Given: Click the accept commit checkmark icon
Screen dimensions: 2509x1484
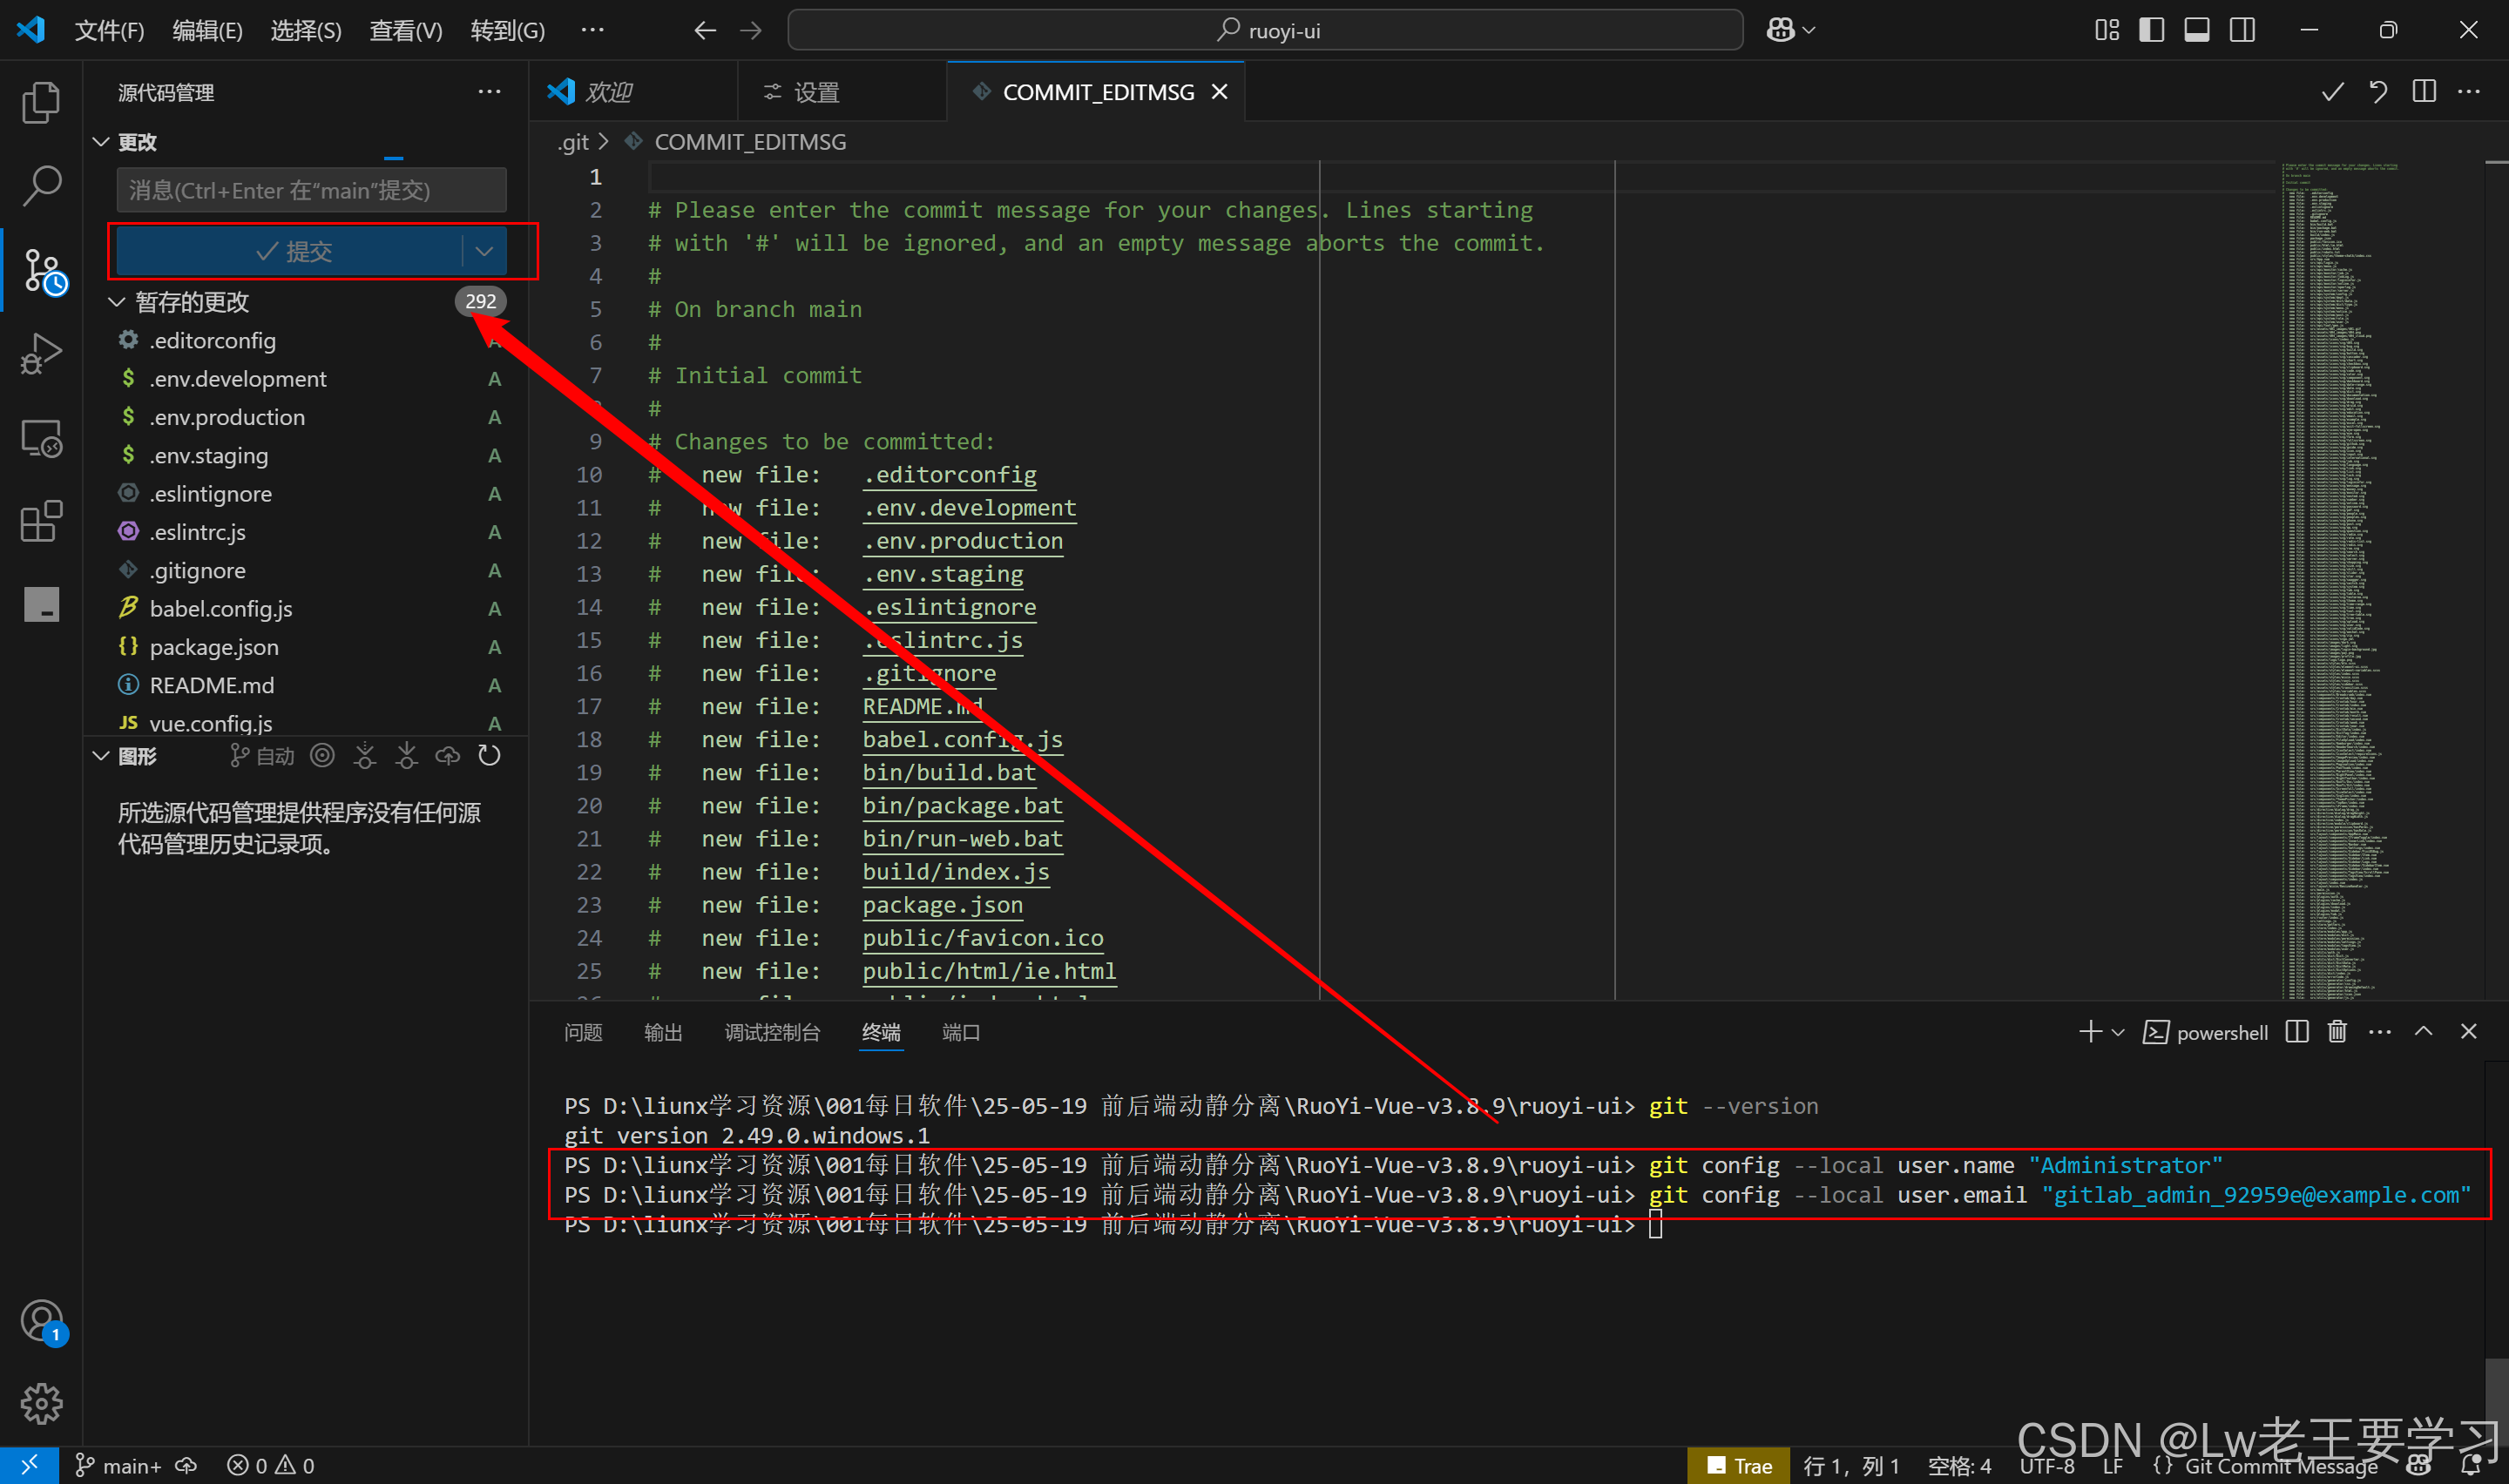Looking at the screenshot, I should 2332,92.
